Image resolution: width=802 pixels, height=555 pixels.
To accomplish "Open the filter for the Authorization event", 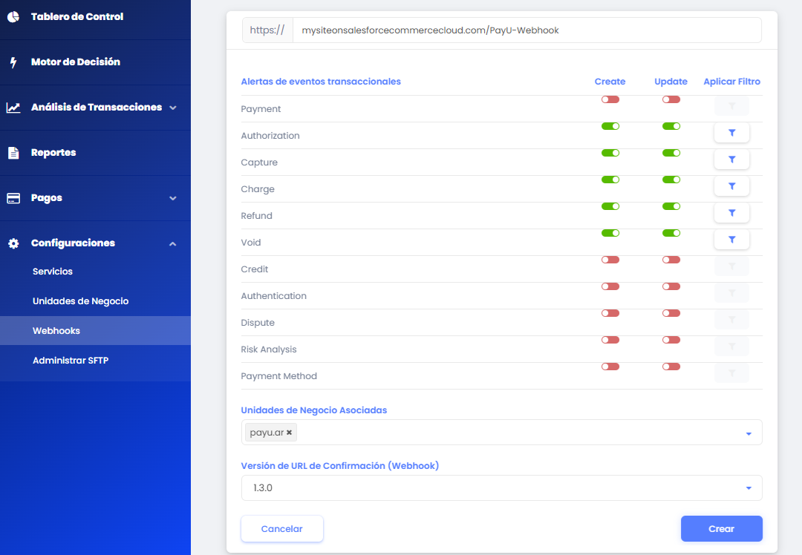I will 731,133.
